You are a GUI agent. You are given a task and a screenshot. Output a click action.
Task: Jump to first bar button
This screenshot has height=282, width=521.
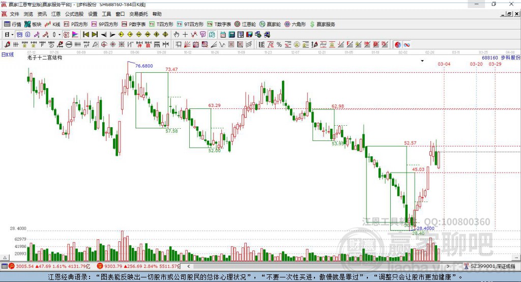click(85, 35)
